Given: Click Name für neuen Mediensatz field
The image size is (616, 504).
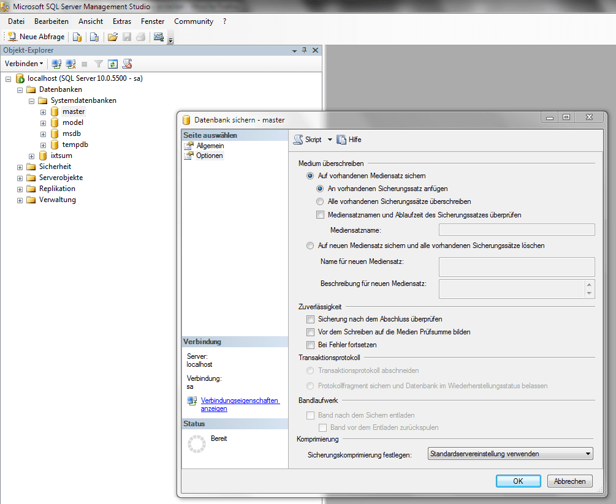Looking at the screenshot, I should tap(517, 267).
